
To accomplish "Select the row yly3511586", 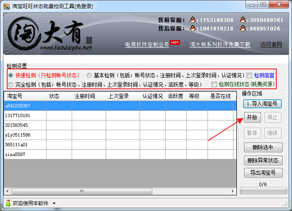I will 120,135.
